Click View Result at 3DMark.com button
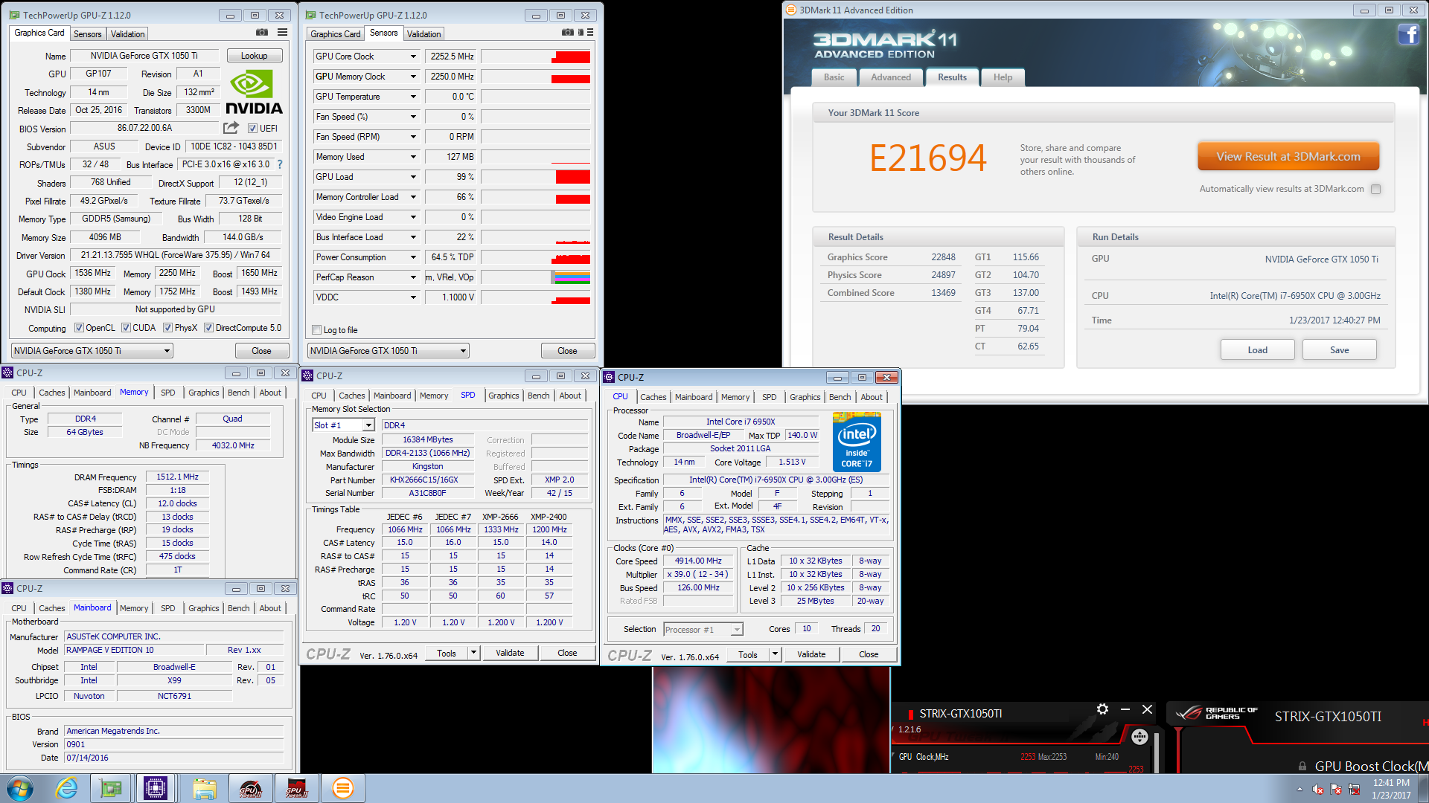 (1288, 157)
